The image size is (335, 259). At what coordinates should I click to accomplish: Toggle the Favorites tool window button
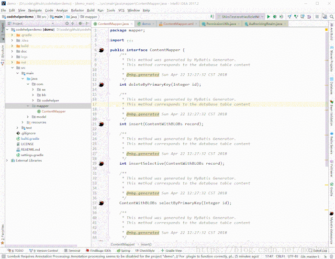click(2, 234)
